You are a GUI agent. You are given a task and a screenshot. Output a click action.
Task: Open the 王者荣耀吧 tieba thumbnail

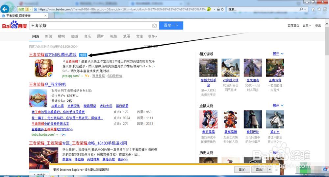pos(38,98)
